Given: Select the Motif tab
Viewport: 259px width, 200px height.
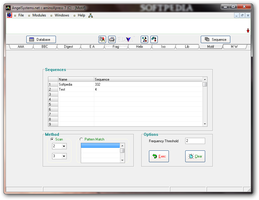Looking at the screenshot, I should pyautogui.click(x=211, y=47).
